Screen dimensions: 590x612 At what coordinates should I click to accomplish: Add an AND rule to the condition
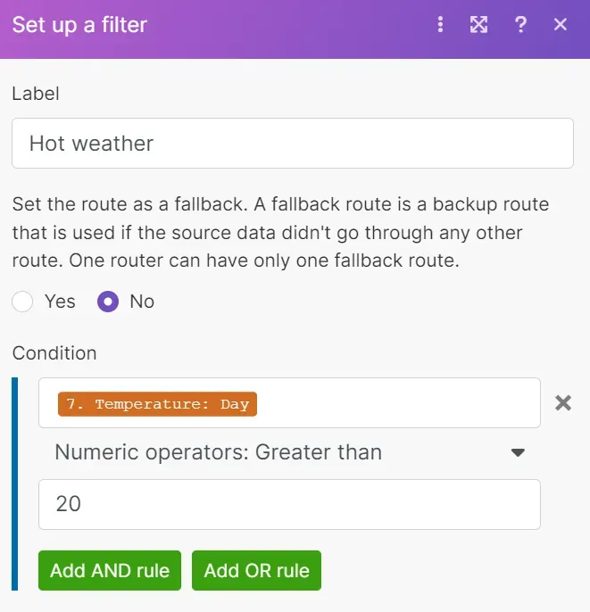pos(110,571)
